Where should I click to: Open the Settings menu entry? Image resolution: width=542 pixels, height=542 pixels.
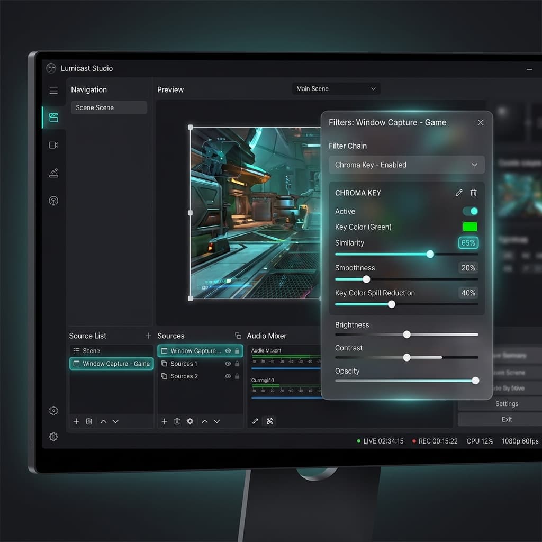click(x=506, y=404)
